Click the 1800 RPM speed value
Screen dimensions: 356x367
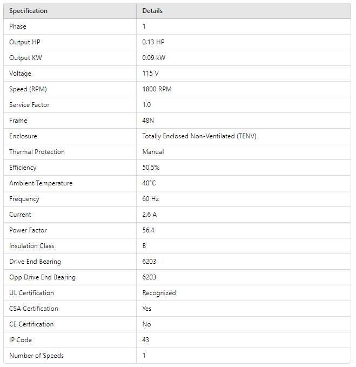click(157, 89)
